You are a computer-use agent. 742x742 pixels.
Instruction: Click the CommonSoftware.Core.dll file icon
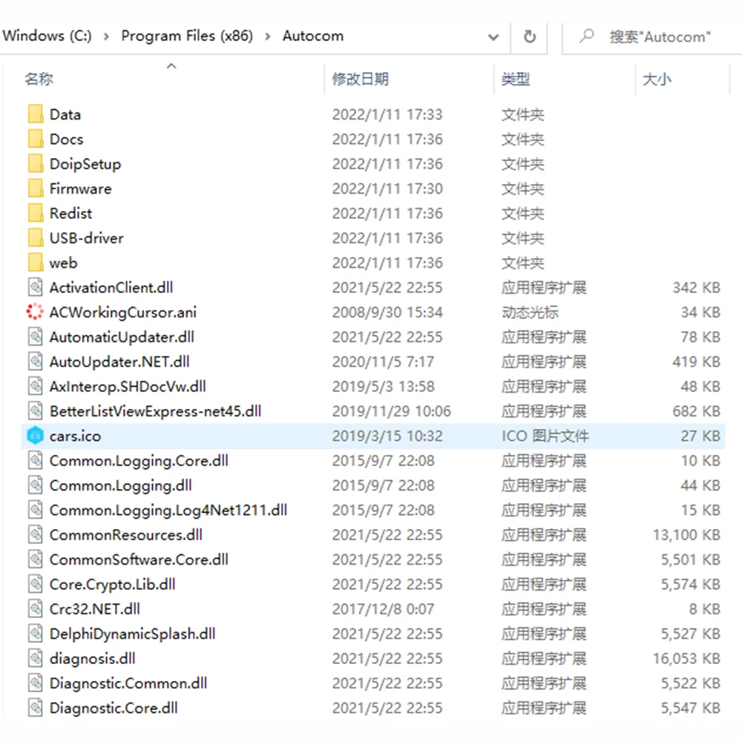[36, 559]
